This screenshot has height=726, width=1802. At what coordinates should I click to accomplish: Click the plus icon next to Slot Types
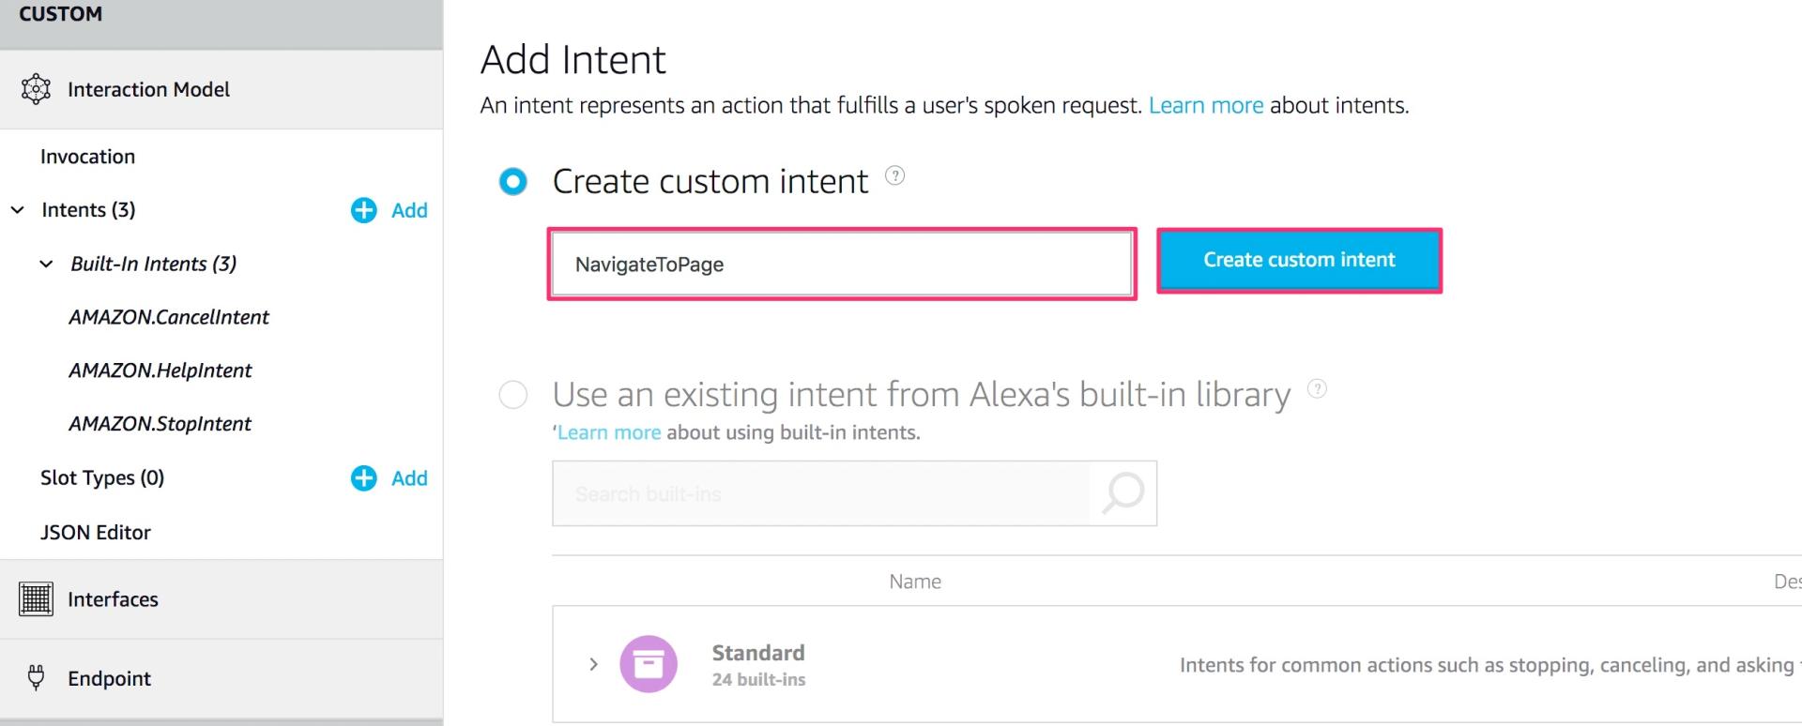pyautogui.click(x=363, y=478)
